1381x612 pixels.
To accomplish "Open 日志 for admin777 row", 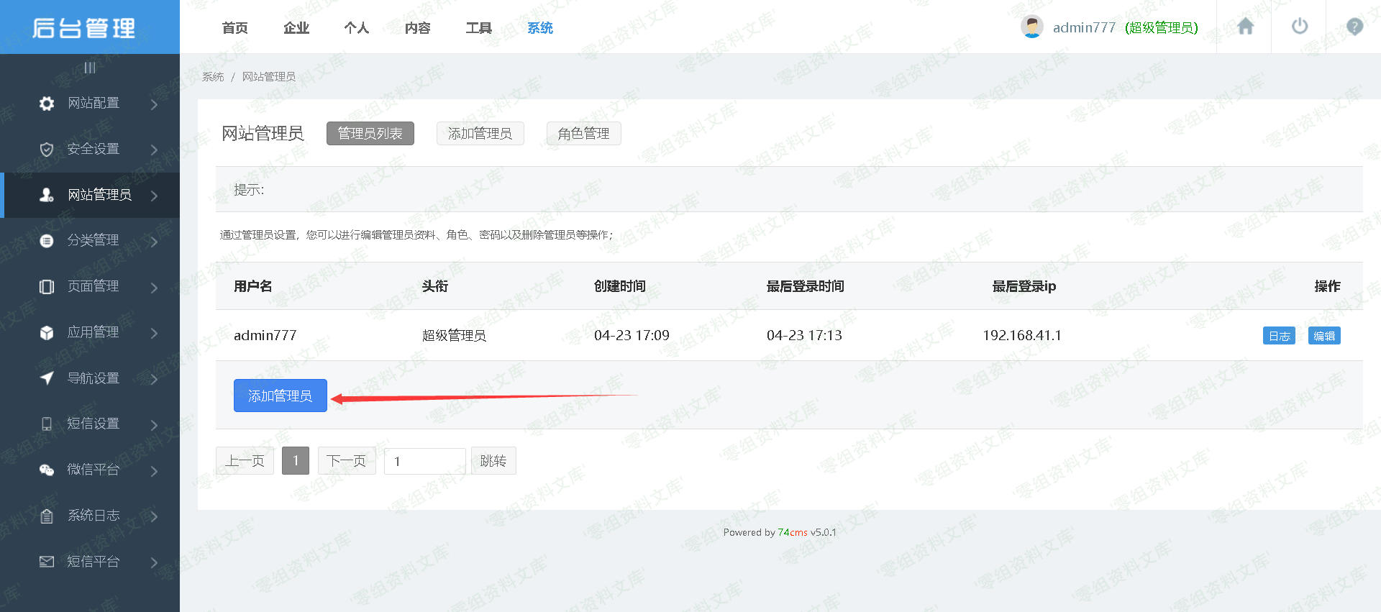I will pos(1278,336).
